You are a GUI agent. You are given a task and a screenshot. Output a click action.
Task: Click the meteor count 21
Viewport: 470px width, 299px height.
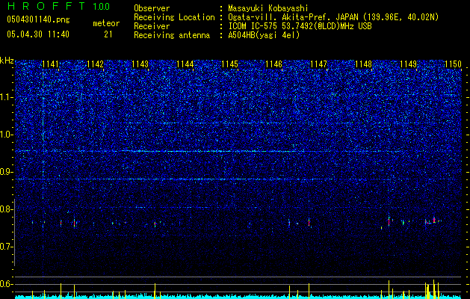tap(108, 34)
